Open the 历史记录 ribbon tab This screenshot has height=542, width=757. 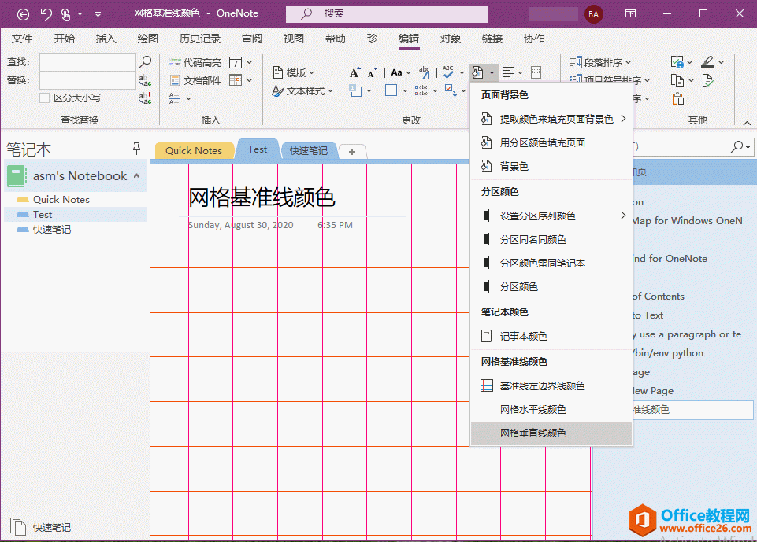(x=200, y=39)
